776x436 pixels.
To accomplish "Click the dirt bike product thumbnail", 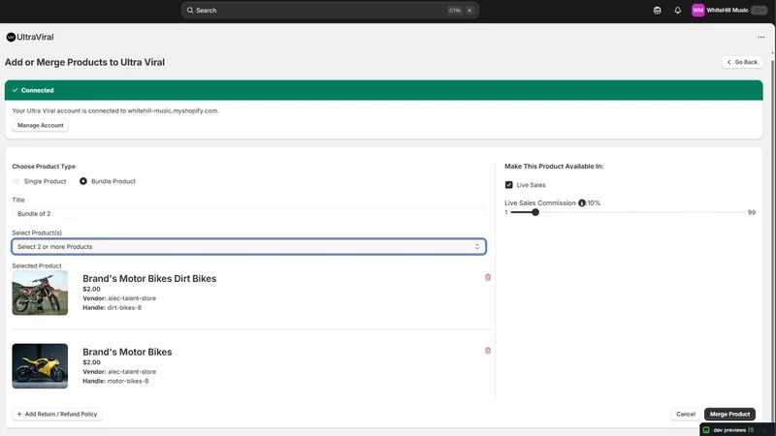I will pyautogui.click(x=40, y=293).
